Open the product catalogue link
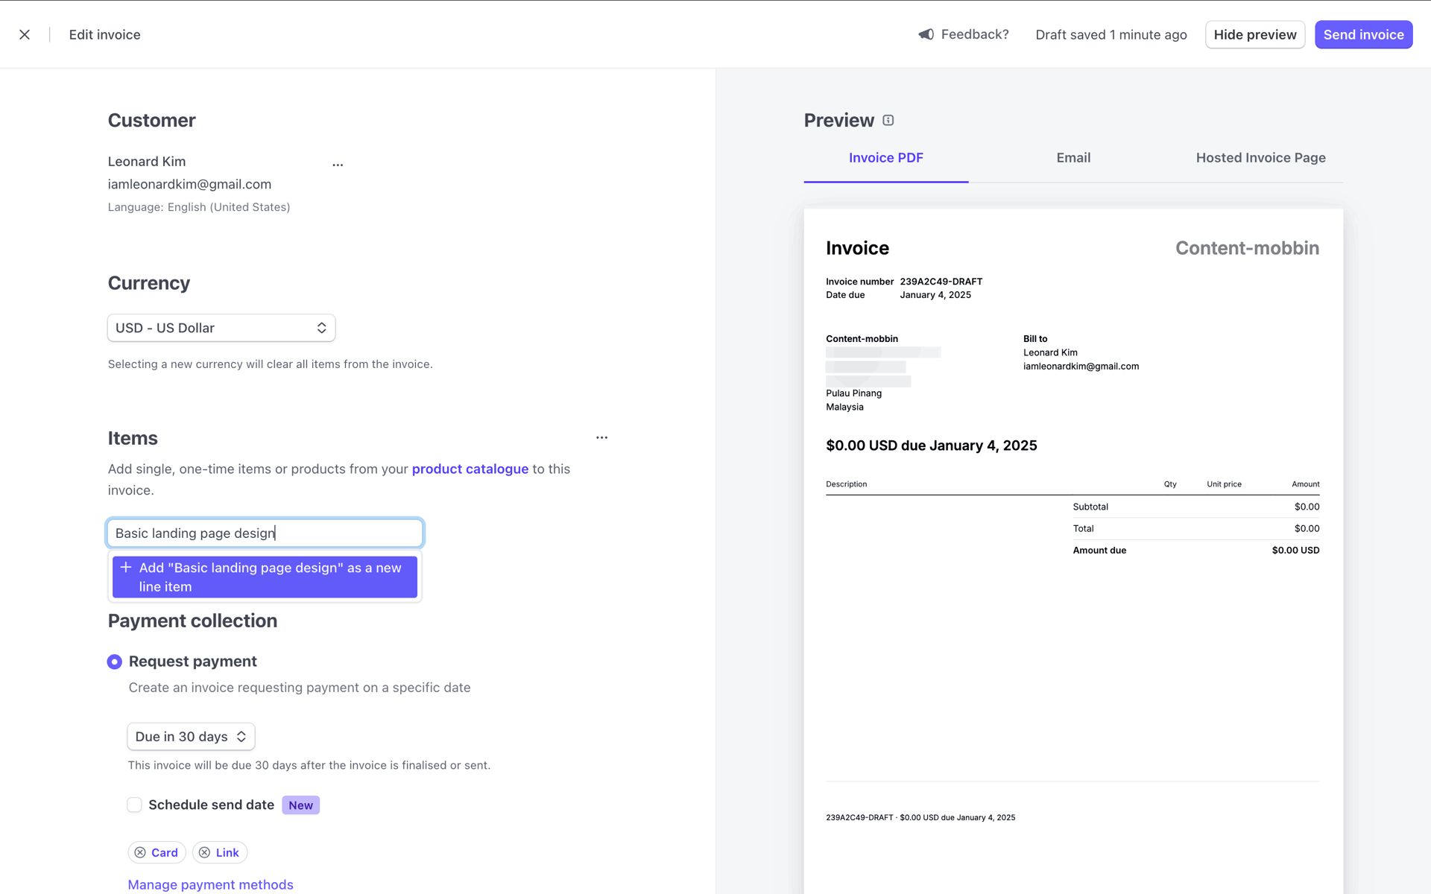The image size is (1431, 894). [x=470, y=469]
